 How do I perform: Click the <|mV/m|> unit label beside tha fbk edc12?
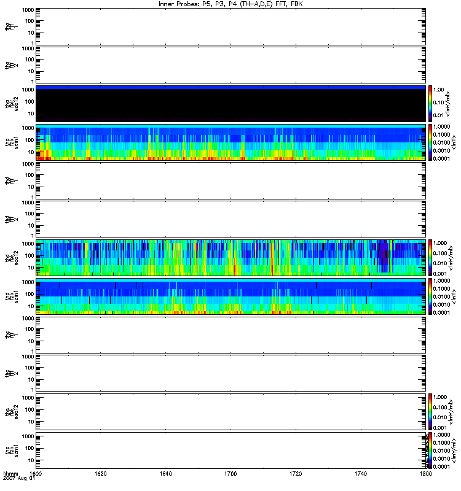tap(448, 104)
